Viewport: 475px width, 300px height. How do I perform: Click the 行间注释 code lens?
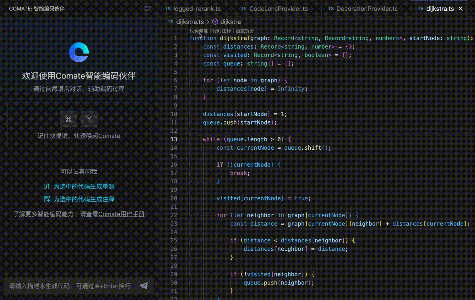(221, 31)
